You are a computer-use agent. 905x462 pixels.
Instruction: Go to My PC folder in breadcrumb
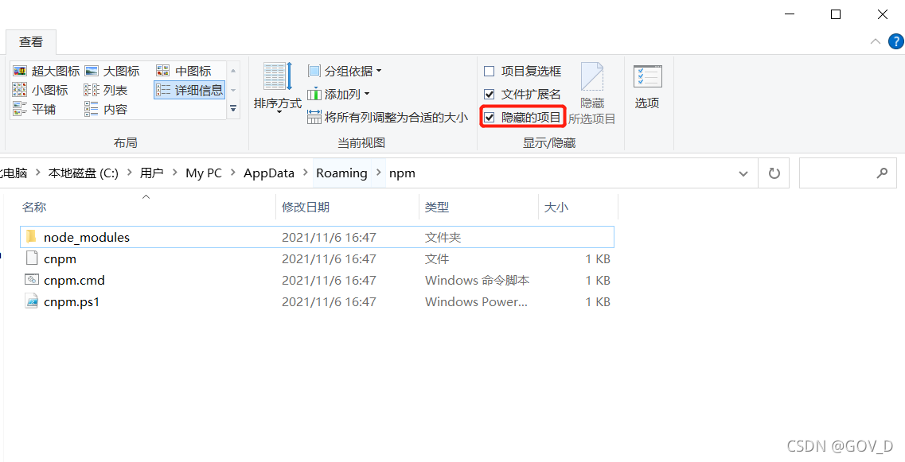203,173
